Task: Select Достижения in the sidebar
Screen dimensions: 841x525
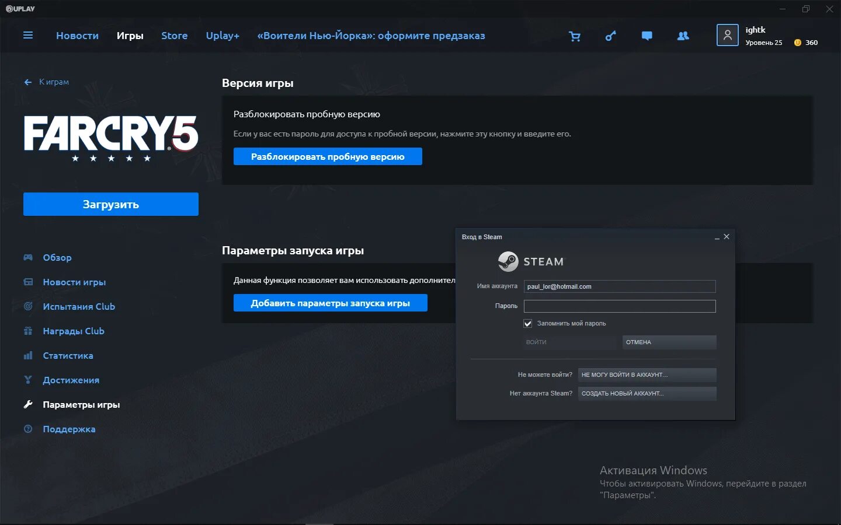Action: coord(71,380)
